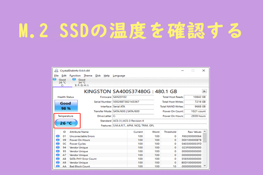Select the SATA PHY Error Count attribute name
This screenshot has width=263, height=175.
(x=83, y=159)
